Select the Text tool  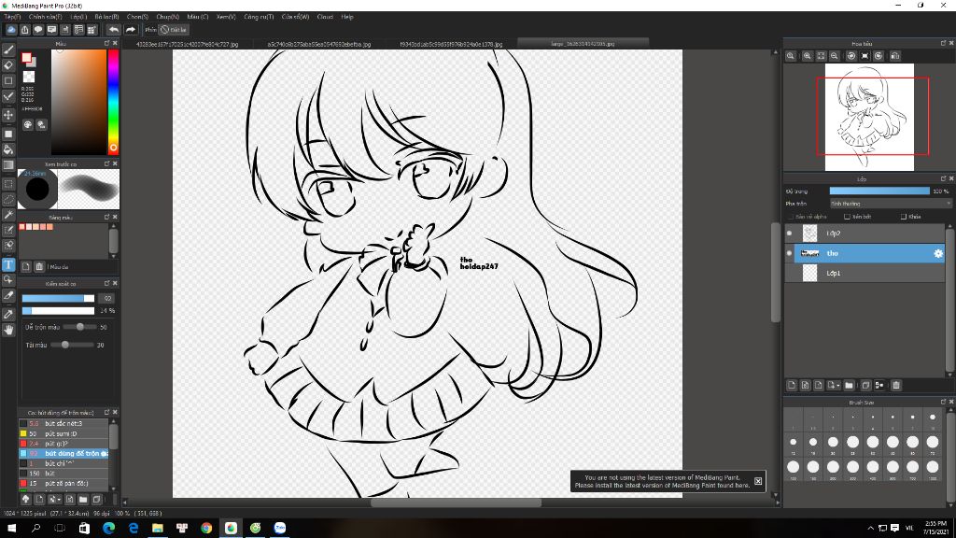(8, 264)
